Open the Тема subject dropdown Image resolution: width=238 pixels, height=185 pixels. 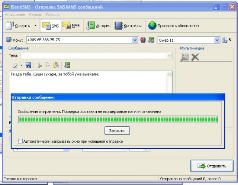click(170, 56)
